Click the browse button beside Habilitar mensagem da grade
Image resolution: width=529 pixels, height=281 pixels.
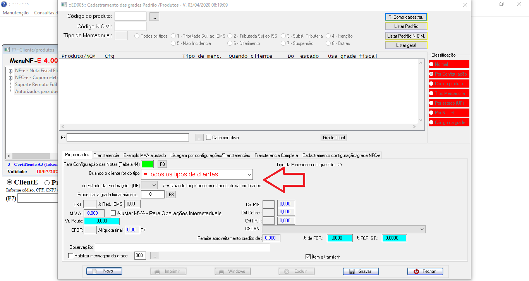(x=155, y=256)
